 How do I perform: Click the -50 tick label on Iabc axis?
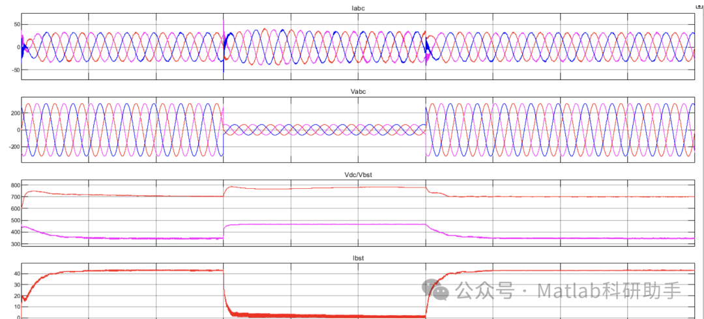click(x=14, y=70)
